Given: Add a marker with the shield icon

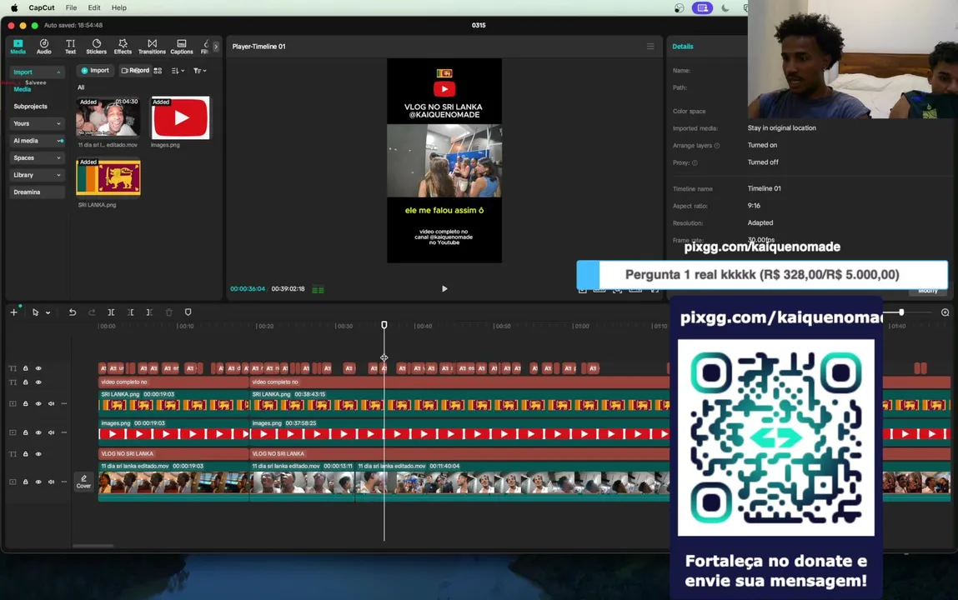Looking at the screenshot, I should (188, 312).
